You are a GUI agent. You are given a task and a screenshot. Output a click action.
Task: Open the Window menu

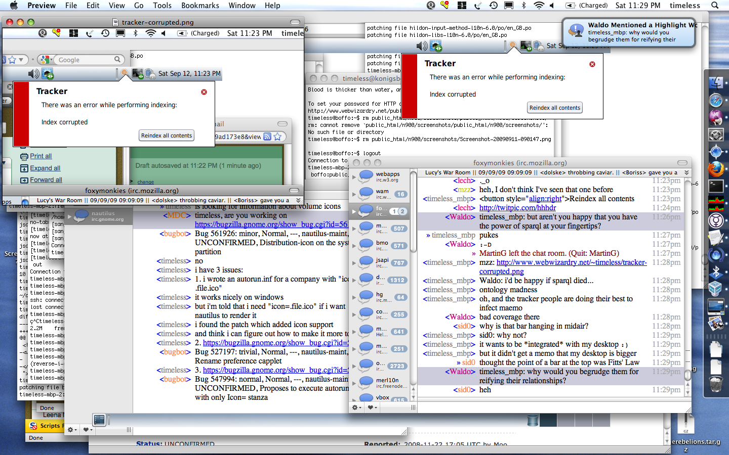(x=242, y=6)
